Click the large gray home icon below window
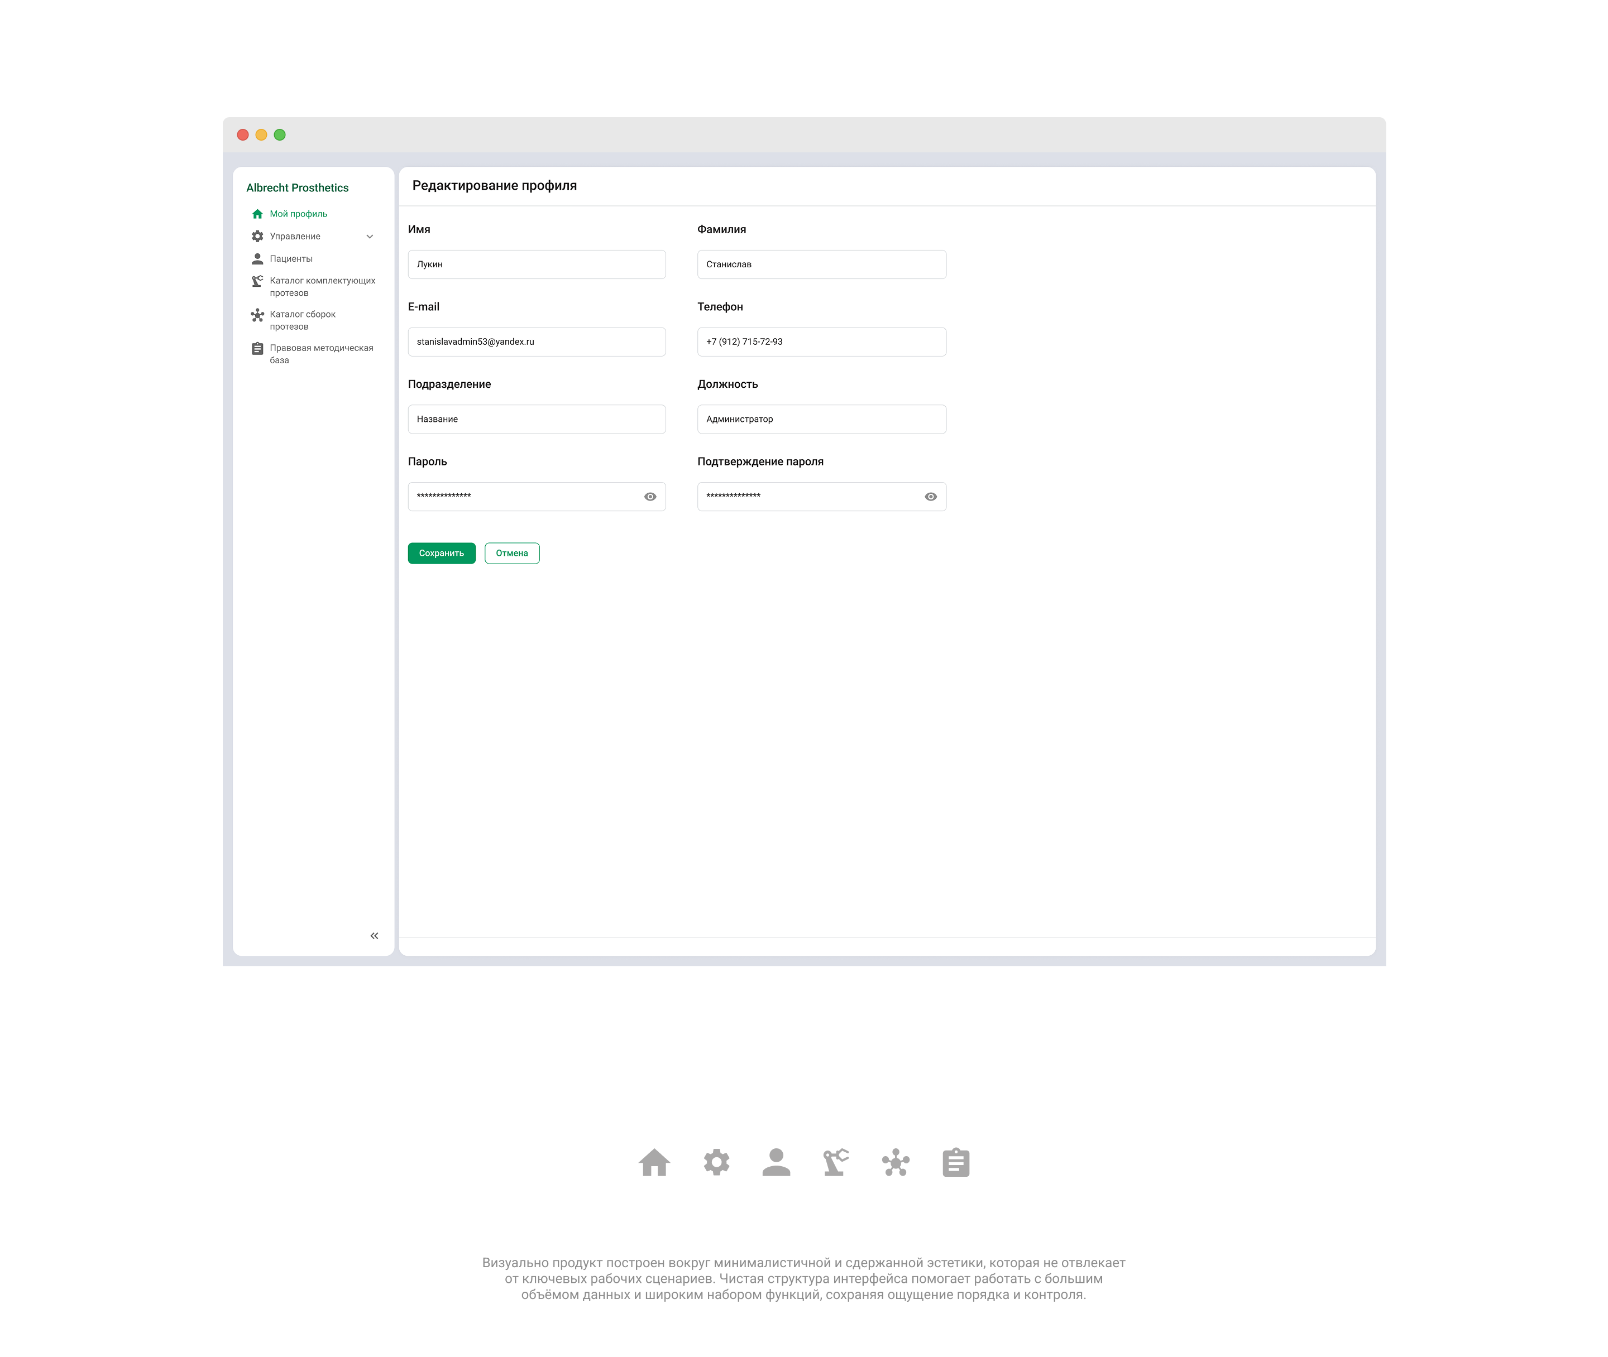 654,1162
